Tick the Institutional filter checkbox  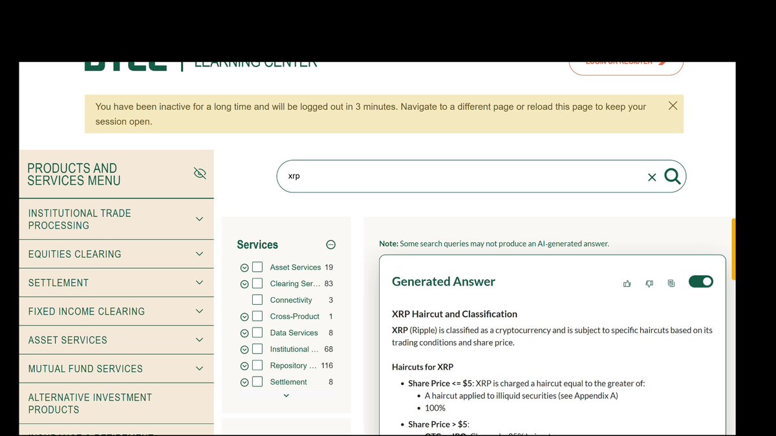(257, 349)
